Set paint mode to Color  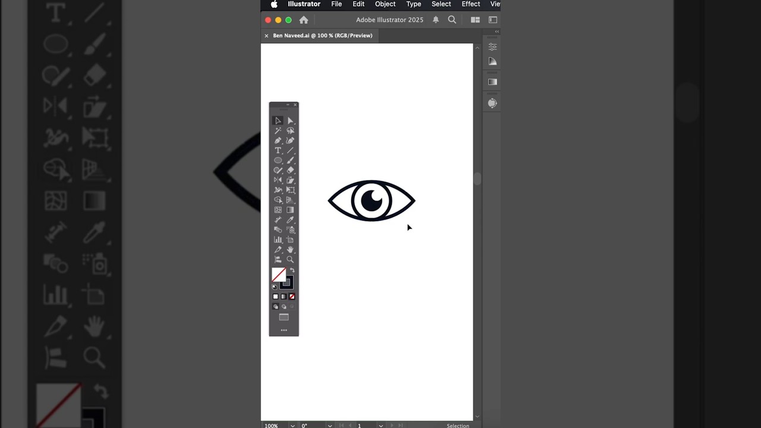tap(275, 297)
